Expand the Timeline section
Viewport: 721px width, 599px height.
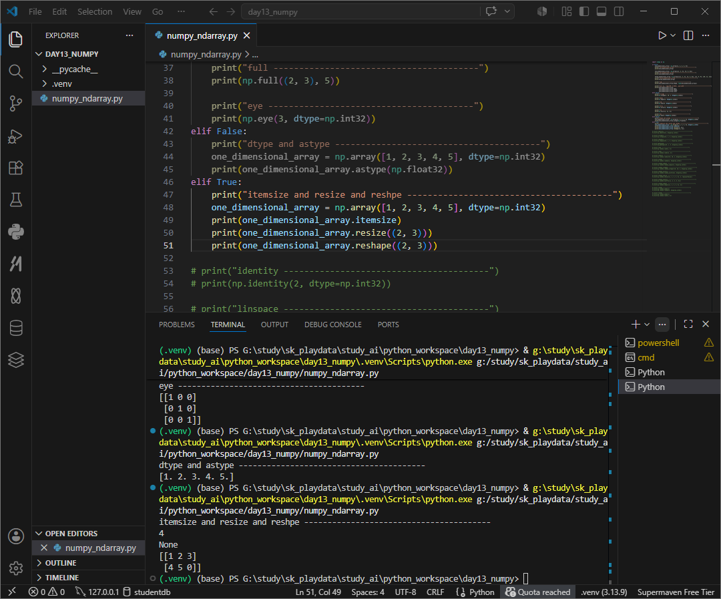click(88, 578)
